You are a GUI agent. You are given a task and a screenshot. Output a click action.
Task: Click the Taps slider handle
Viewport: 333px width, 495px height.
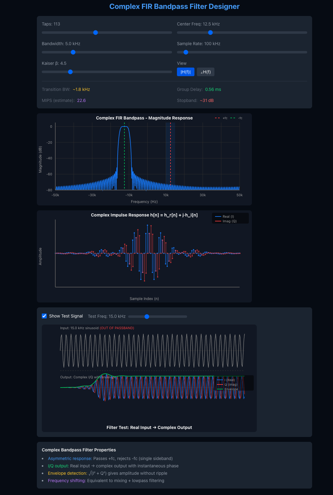click(96, 33)
